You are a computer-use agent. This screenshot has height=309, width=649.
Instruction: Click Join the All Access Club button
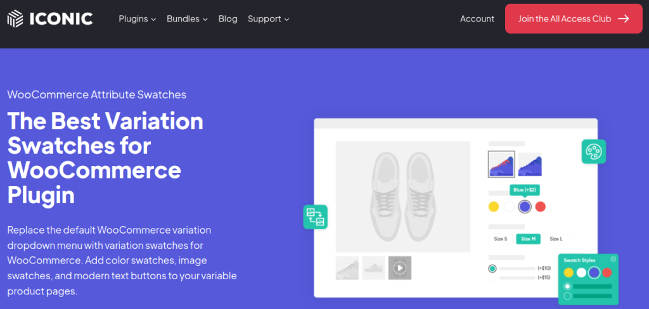[x=574, y=18]
